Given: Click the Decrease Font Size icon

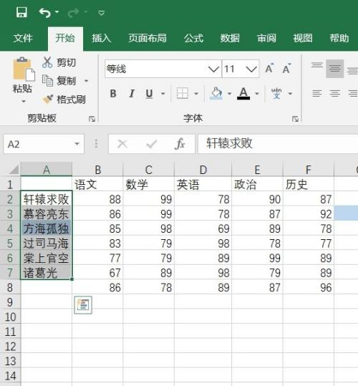Looking at the screenshot, I should [x=286, y=69].
